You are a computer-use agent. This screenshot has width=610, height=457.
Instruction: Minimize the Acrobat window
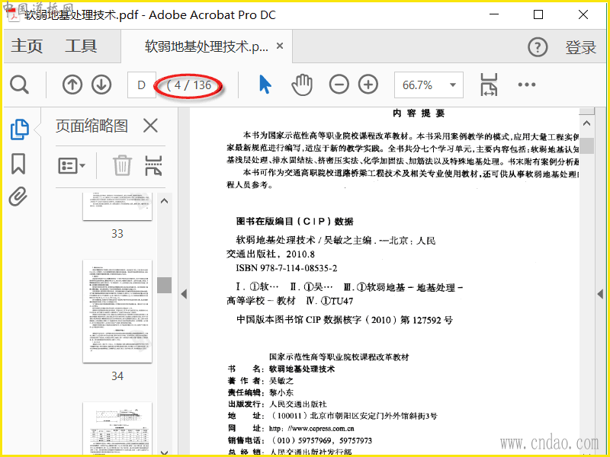(x=494, y=14)
